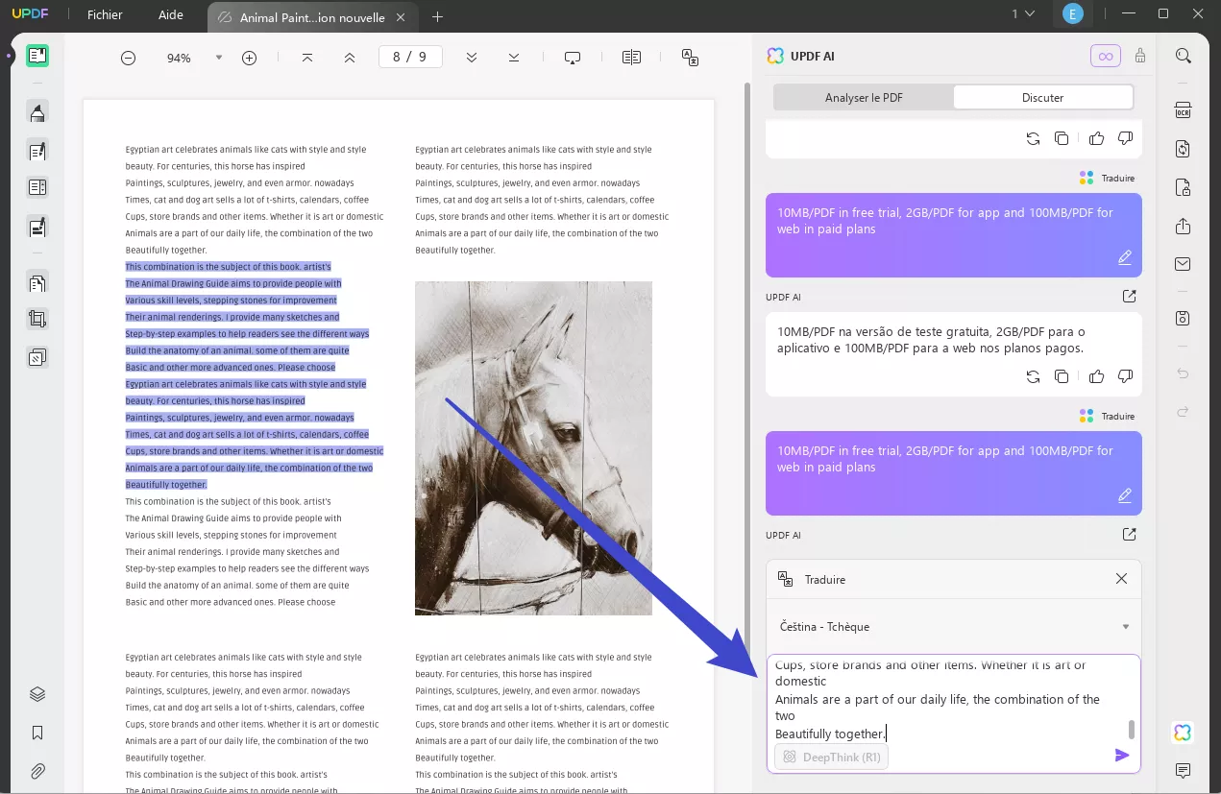Open the zoom percentage dropdown

coord(218,58)
